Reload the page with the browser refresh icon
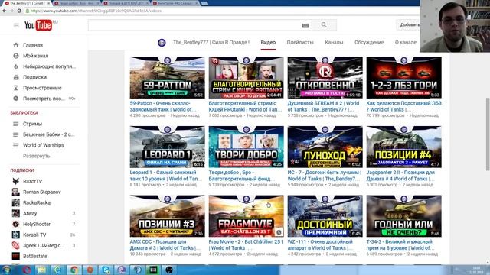This screenshot has width=490, height=275. coord(19,11)
